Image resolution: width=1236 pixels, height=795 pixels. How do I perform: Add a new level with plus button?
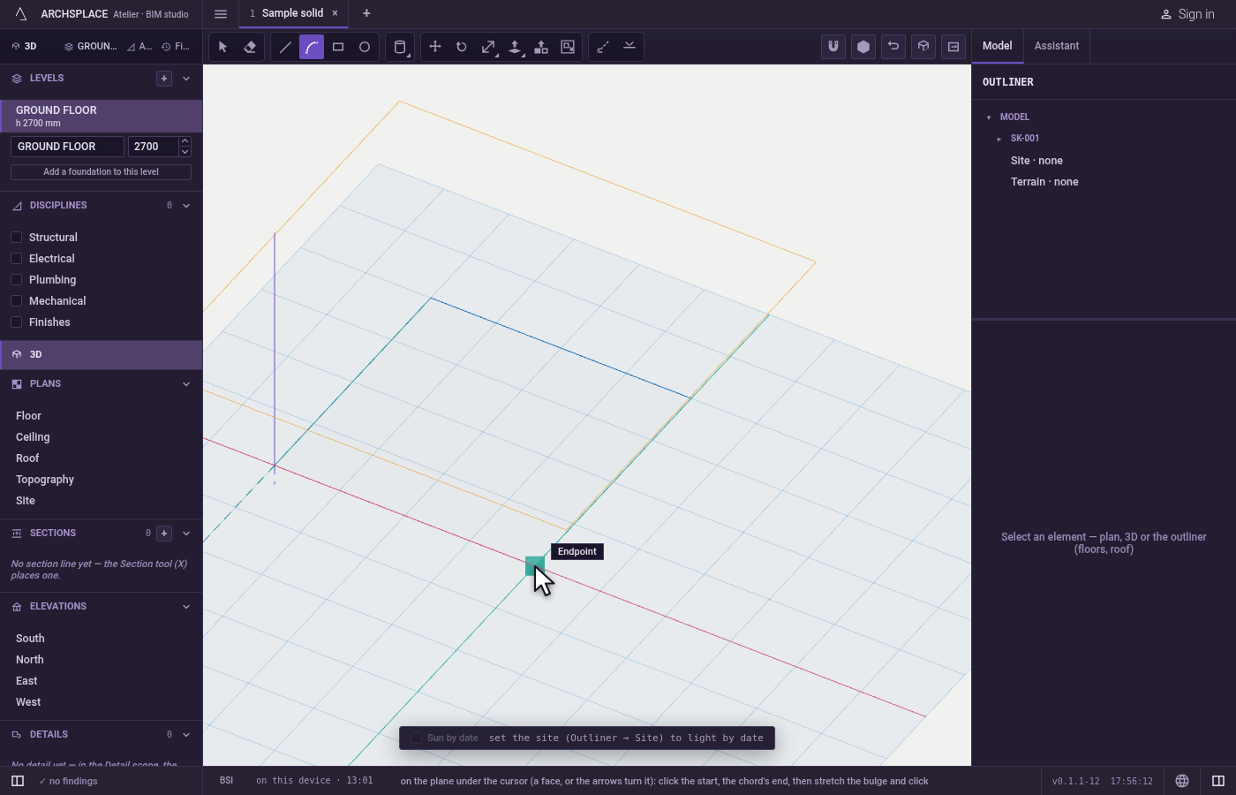pos(164,79)
